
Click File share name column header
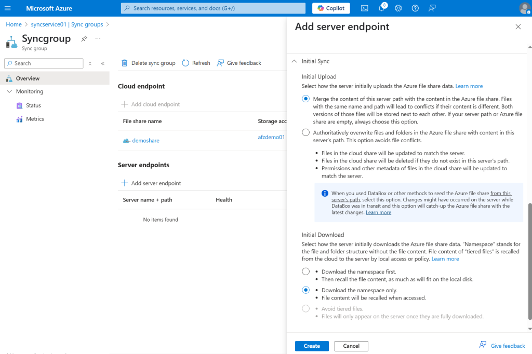(142, 121)
